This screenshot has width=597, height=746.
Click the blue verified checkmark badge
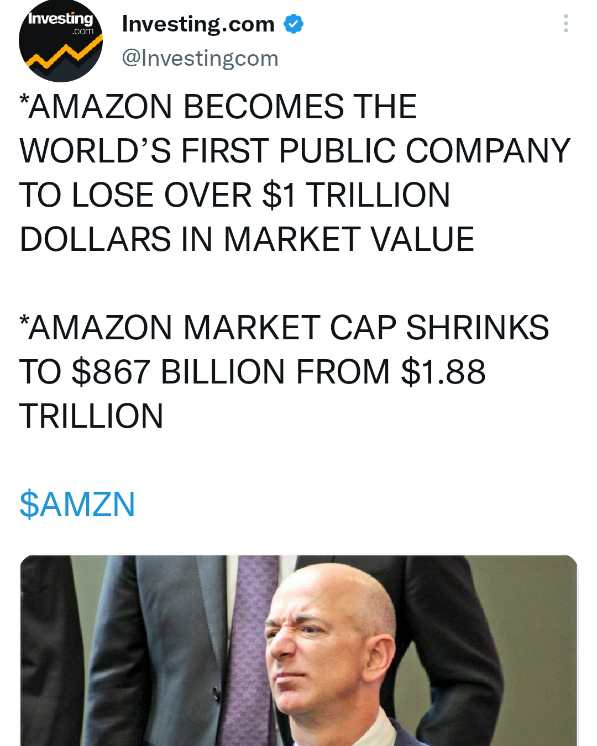(294, 24)
